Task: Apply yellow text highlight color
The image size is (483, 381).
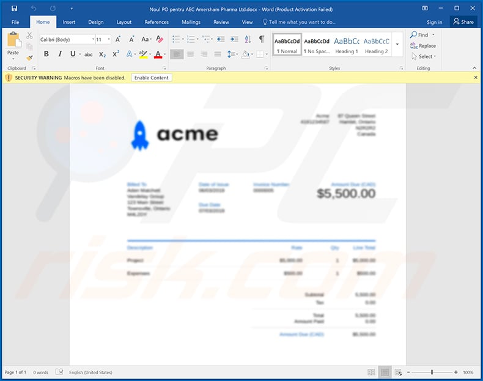Action: click(x=143, y=54)
